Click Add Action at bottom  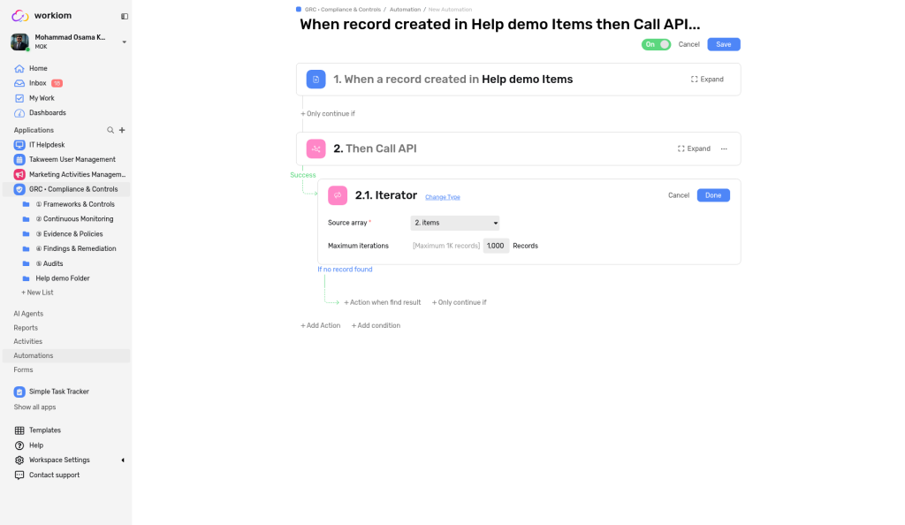320,325
